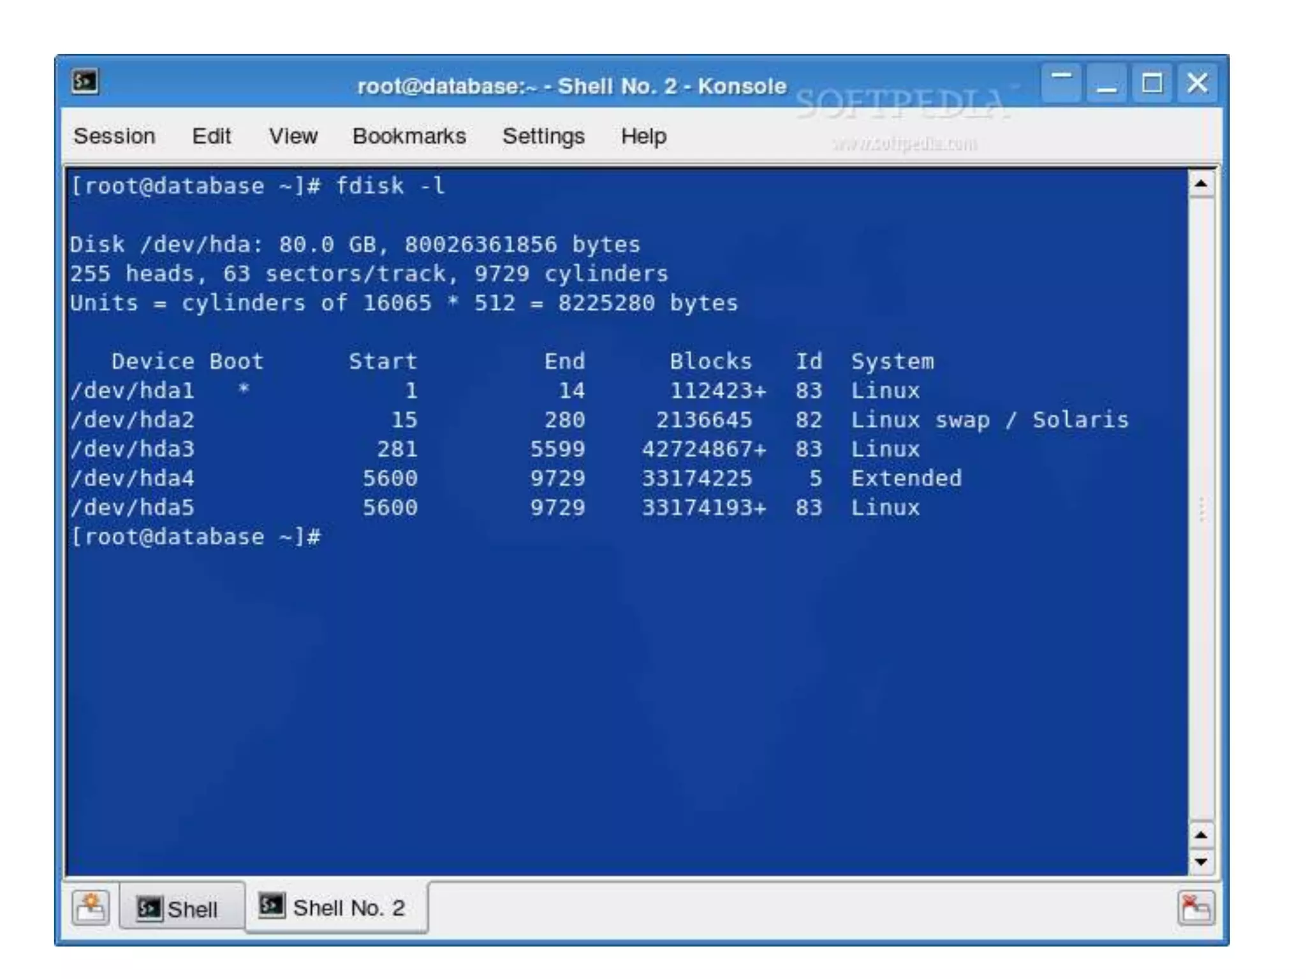Open the View menu
The image size is (1306, 979).
pyautogui.click(x=293, y=136)
